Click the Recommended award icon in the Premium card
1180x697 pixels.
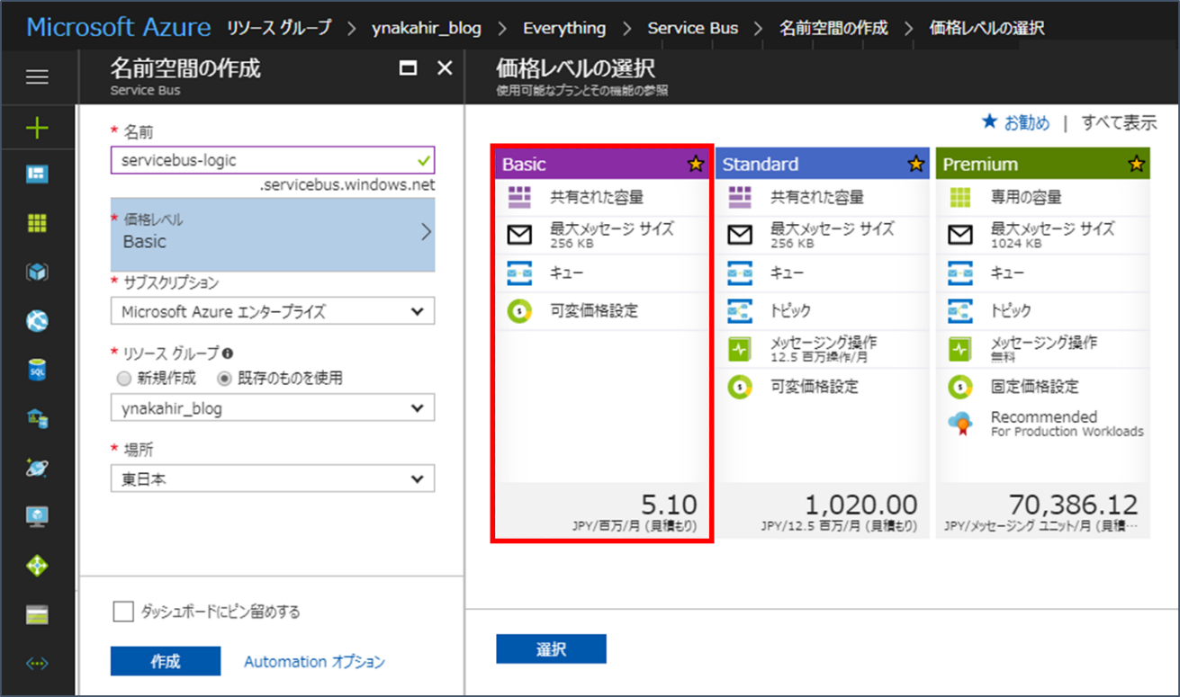click(x=960, y=424)
